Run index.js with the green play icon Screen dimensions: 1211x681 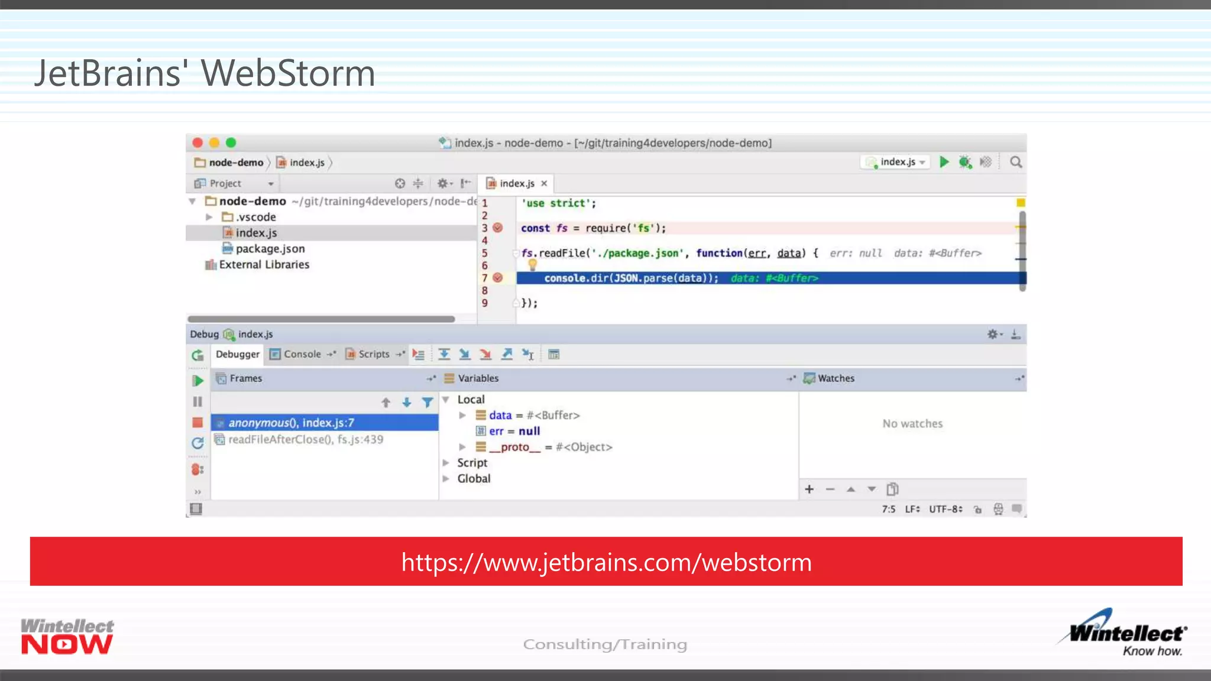tap(944, 162)
